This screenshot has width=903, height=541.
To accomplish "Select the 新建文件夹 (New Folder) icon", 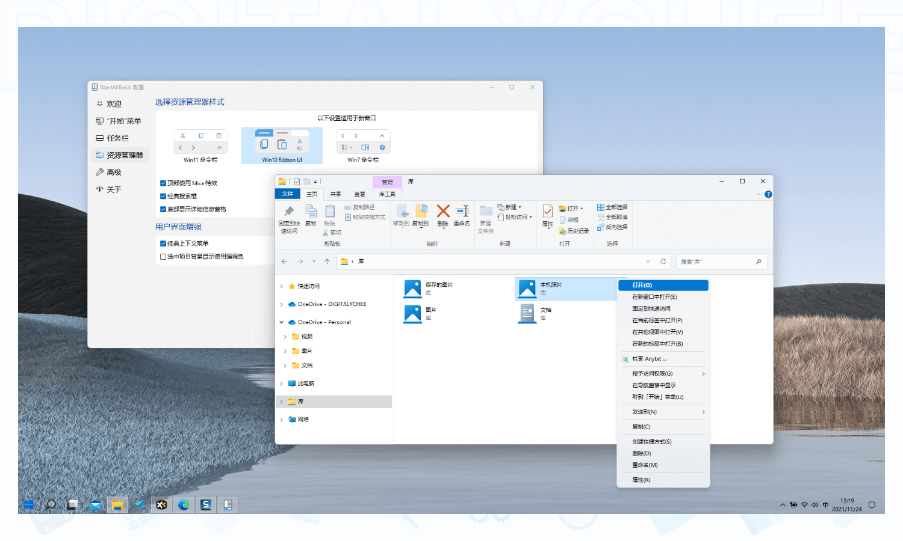I will coord(485,216).
